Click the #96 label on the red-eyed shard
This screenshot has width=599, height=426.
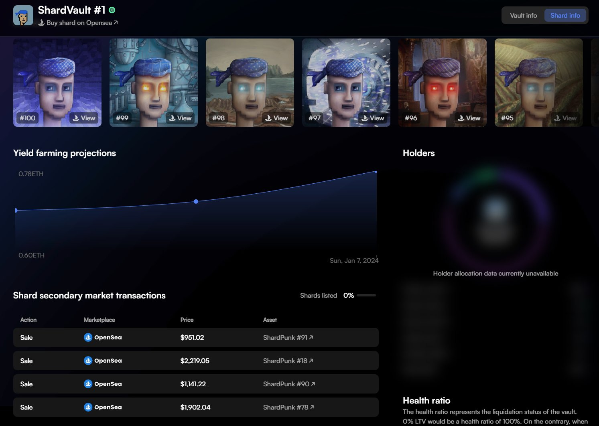point(411,118)
